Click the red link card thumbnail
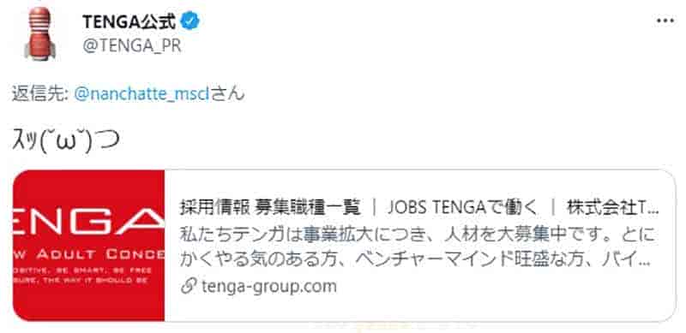The image size is (686, 333). [x=89, y=245]
